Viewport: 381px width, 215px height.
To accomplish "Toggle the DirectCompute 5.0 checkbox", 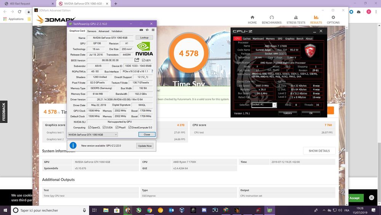I will (130, 127).
